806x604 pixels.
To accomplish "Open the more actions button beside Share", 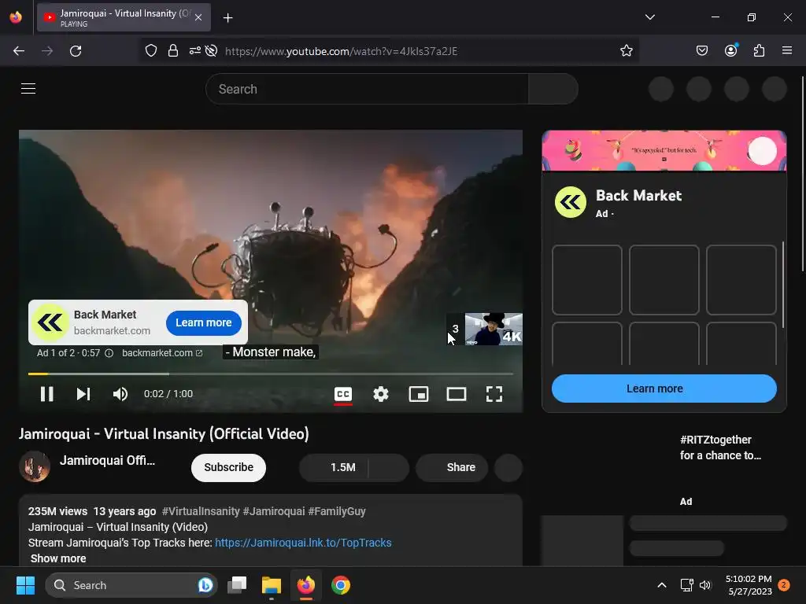I will pos(508,467).
